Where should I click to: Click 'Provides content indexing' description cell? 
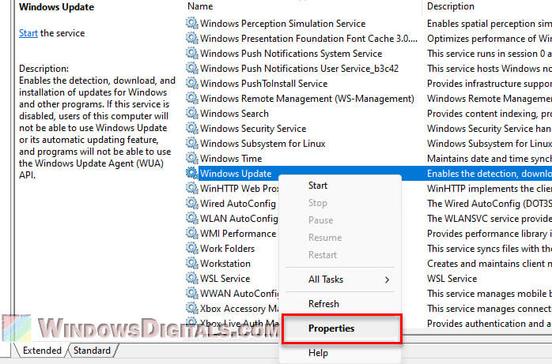tap(490, 114)
